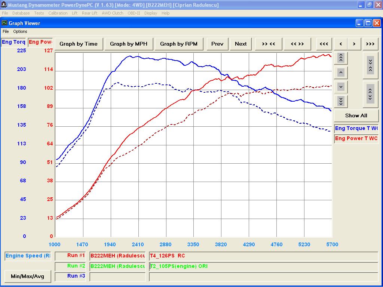Select the Eng Power T WC legend entry

(x=356, y=138)
